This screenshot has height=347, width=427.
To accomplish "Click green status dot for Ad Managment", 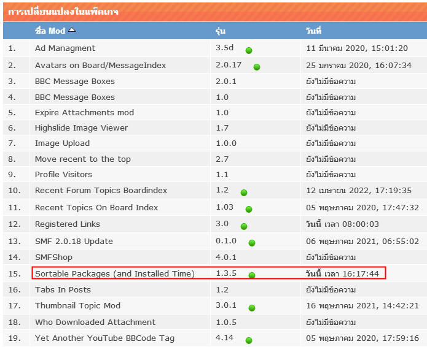I will pos(249,50).
